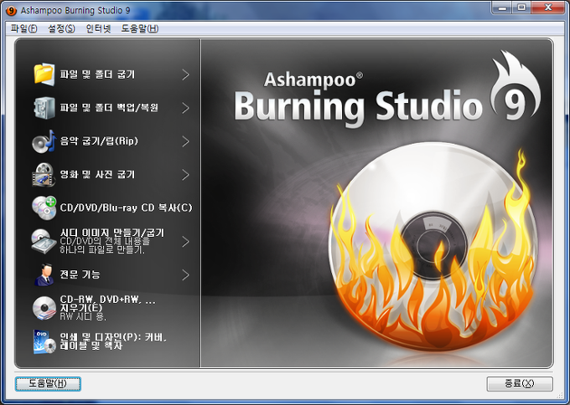Click the disc copy icon with green plus
570x405 pixels.
[44, 208]
